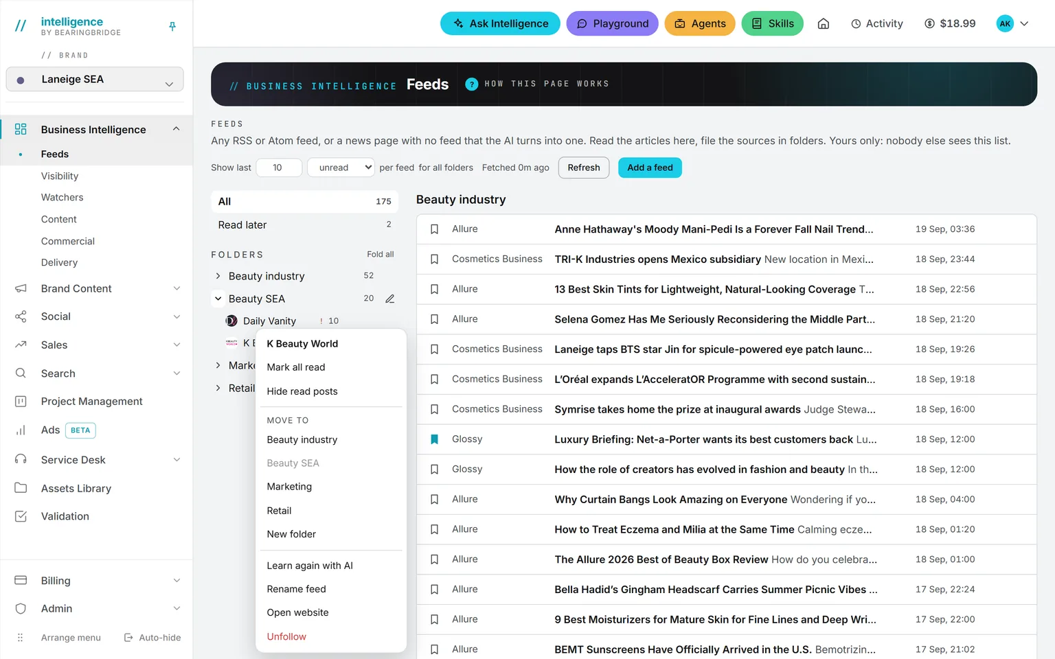Click the Add a feed button
Image resolution: width=1055 pixels, height=659 pixels.
pyautogui.click(x=650, y=167)
